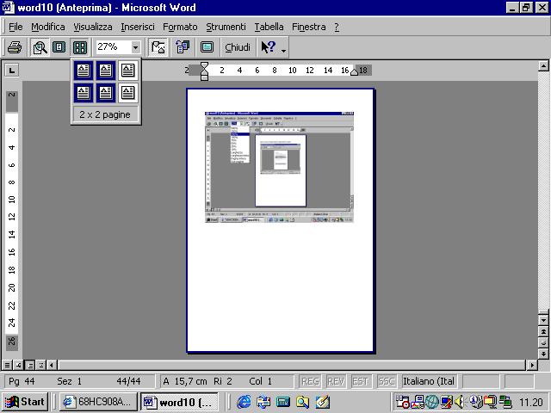The image size is (551, 413).
Task: Select second-row third-column page grid cell
Action: [128, 93]
